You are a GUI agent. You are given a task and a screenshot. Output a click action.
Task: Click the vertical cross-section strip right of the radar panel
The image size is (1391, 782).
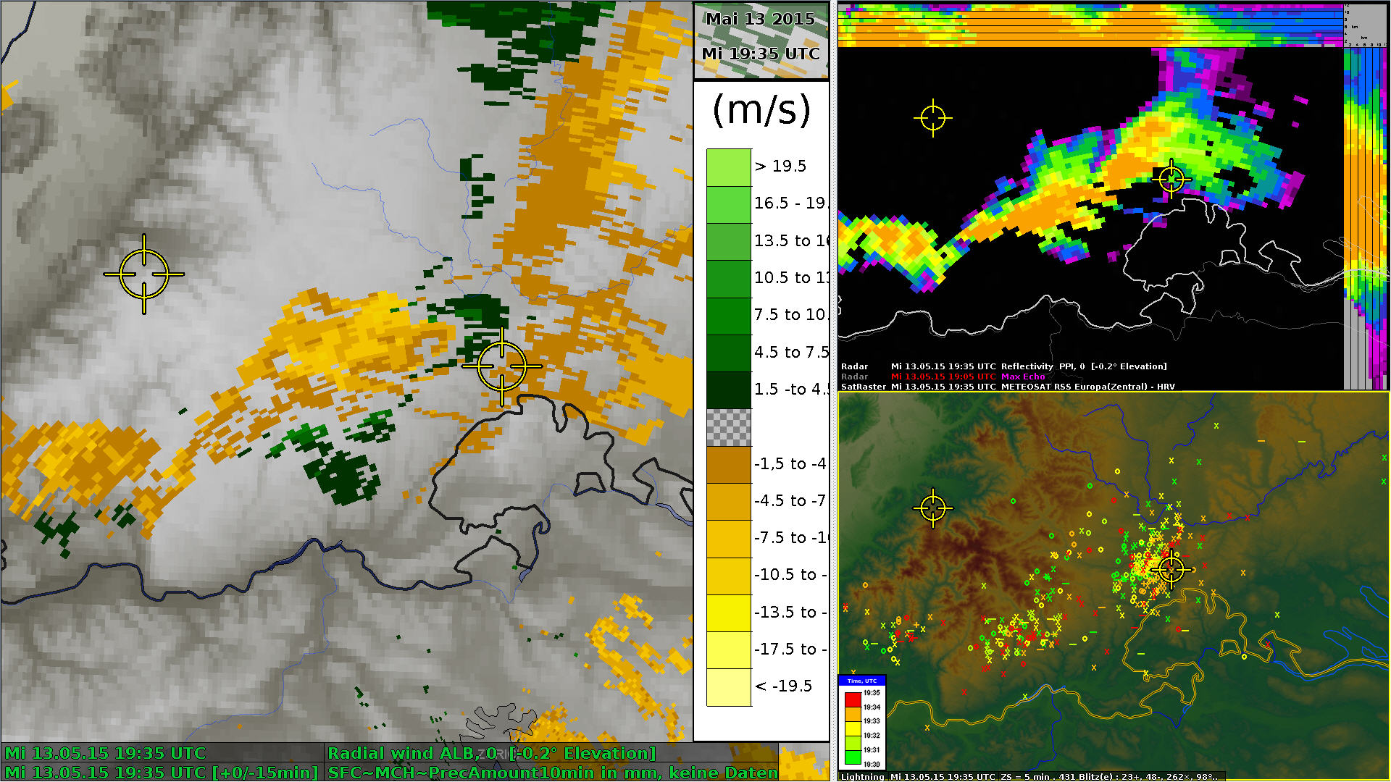pos(1366,217)
